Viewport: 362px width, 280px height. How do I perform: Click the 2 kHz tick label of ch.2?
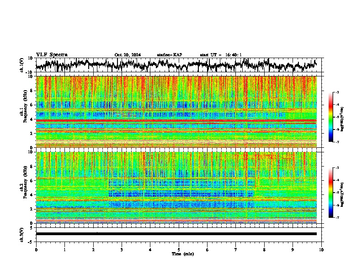tap(32, 209)
